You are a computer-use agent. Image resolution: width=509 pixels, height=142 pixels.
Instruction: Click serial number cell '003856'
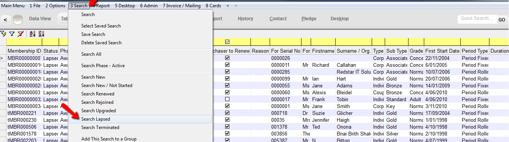pos(286,134)
